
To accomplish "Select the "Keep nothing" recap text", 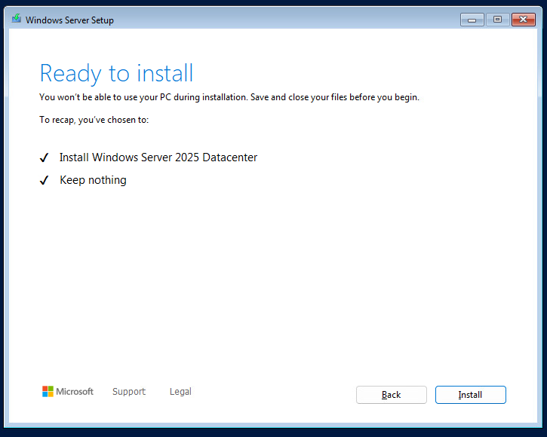I will pyautogui.click(x=93, y=180).
